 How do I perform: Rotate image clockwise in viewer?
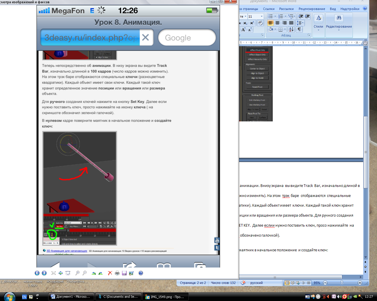point(94,273)
